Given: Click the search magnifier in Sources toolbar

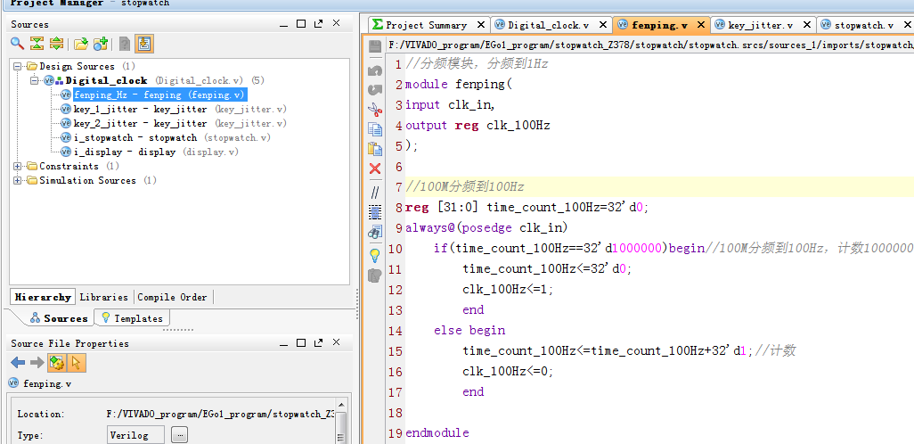Looking at the screenshot, I should pos(17,43).
